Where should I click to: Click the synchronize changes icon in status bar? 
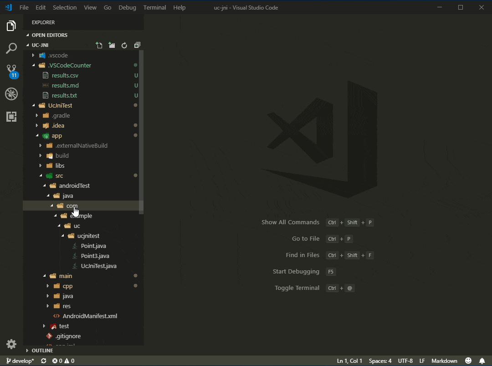tap(44, 361)
